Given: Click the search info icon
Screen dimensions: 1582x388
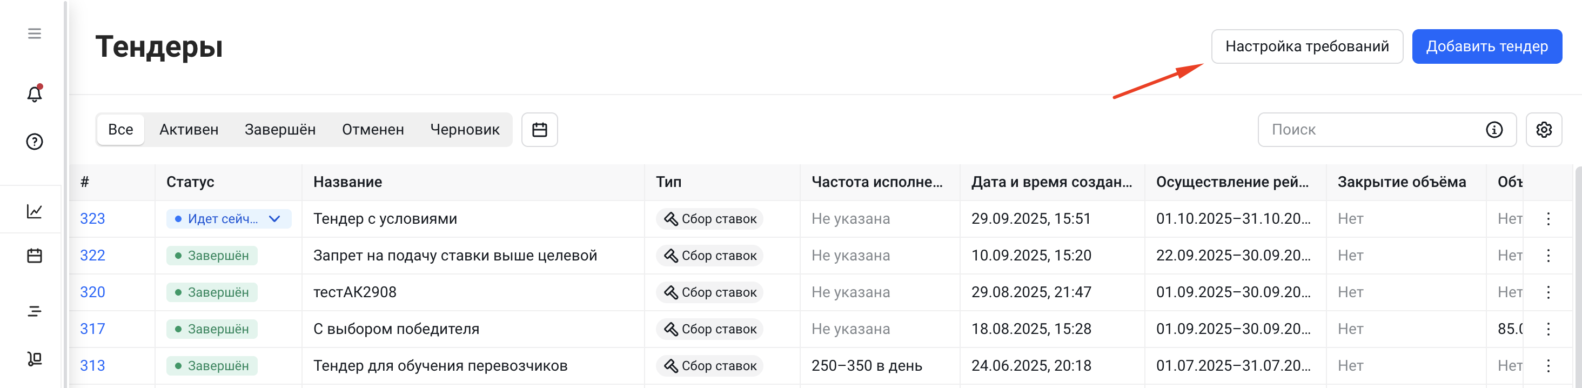Looking at the screenshot, I should click(x=1493, y=130).
